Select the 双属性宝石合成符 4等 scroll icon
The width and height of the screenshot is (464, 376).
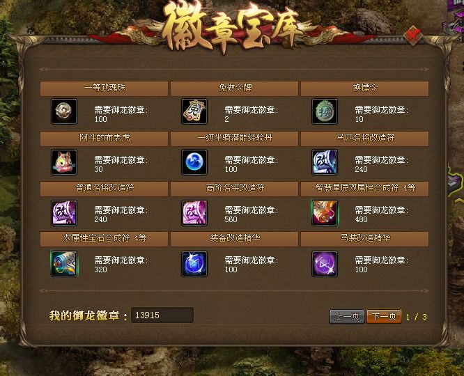(x=64, y=264)
